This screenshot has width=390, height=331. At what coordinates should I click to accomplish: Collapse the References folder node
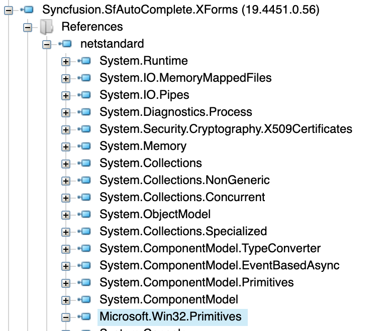(x=28, y=27)
